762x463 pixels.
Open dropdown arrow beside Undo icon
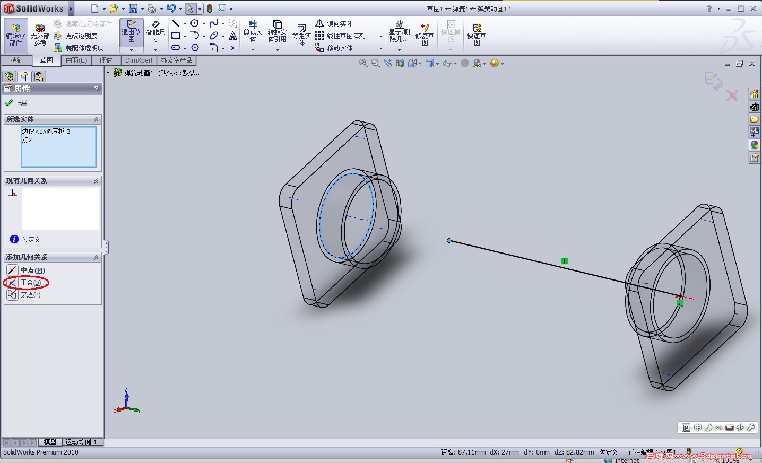pyautogui.click(x=180, y=9)
